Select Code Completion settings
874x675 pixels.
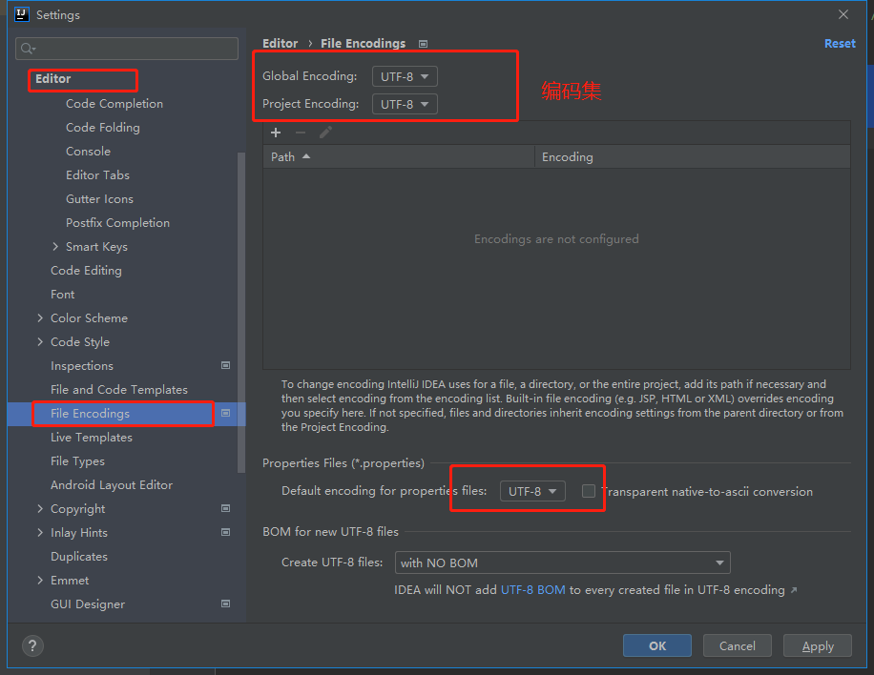114,104
